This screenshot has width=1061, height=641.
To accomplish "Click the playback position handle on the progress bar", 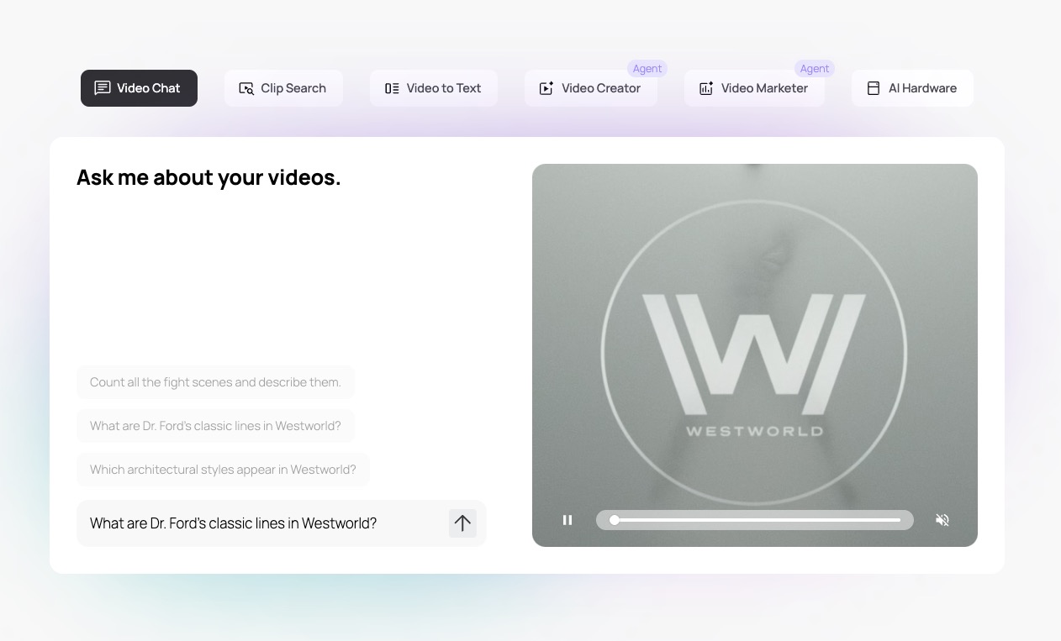I will click(615, 520).
